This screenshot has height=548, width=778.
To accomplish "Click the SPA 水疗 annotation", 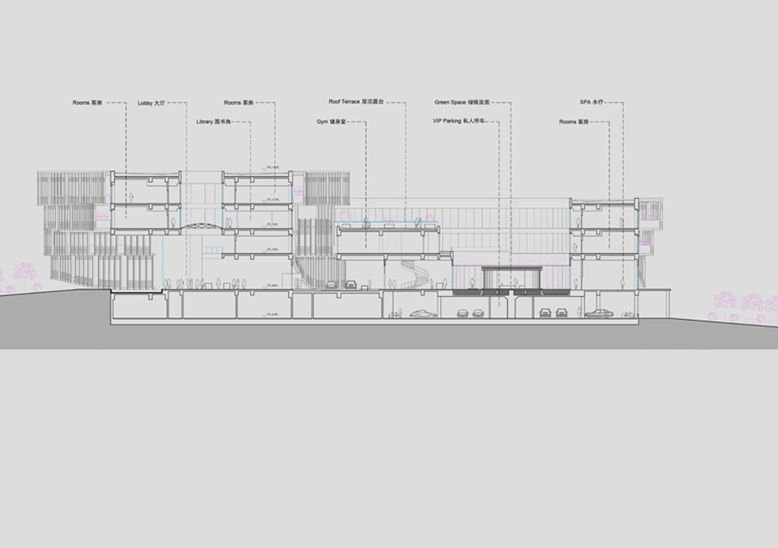I will 591,102.
